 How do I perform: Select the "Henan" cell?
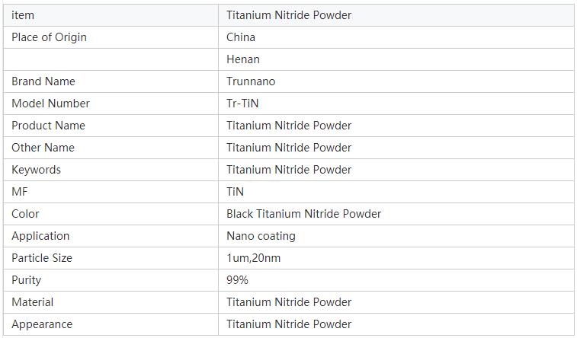(x=243, y=59)
